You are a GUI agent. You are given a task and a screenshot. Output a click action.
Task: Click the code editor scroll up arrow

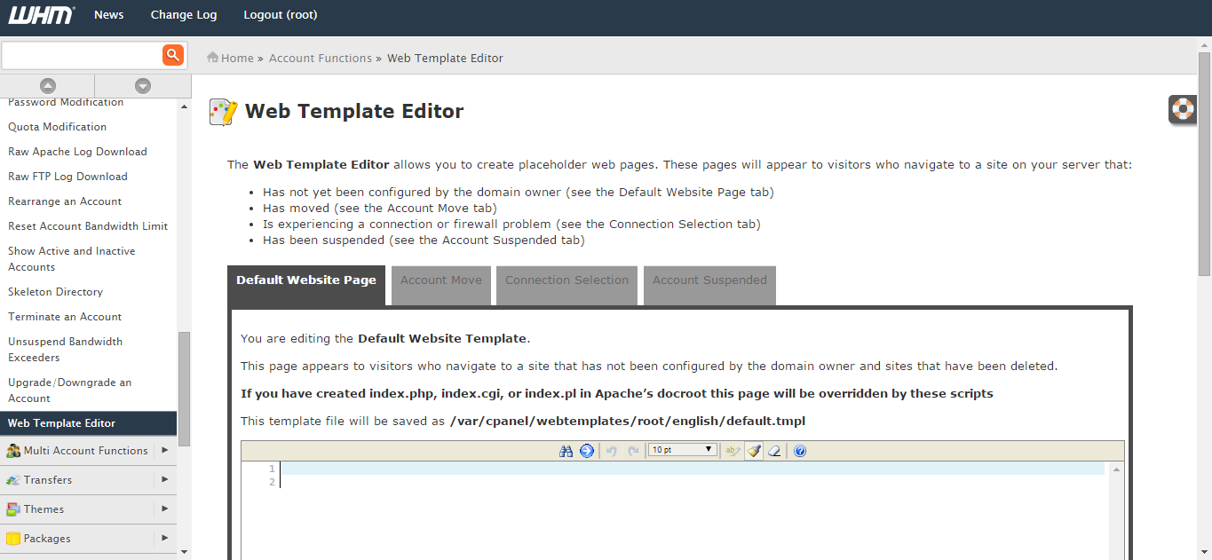tap(1117, 469)
